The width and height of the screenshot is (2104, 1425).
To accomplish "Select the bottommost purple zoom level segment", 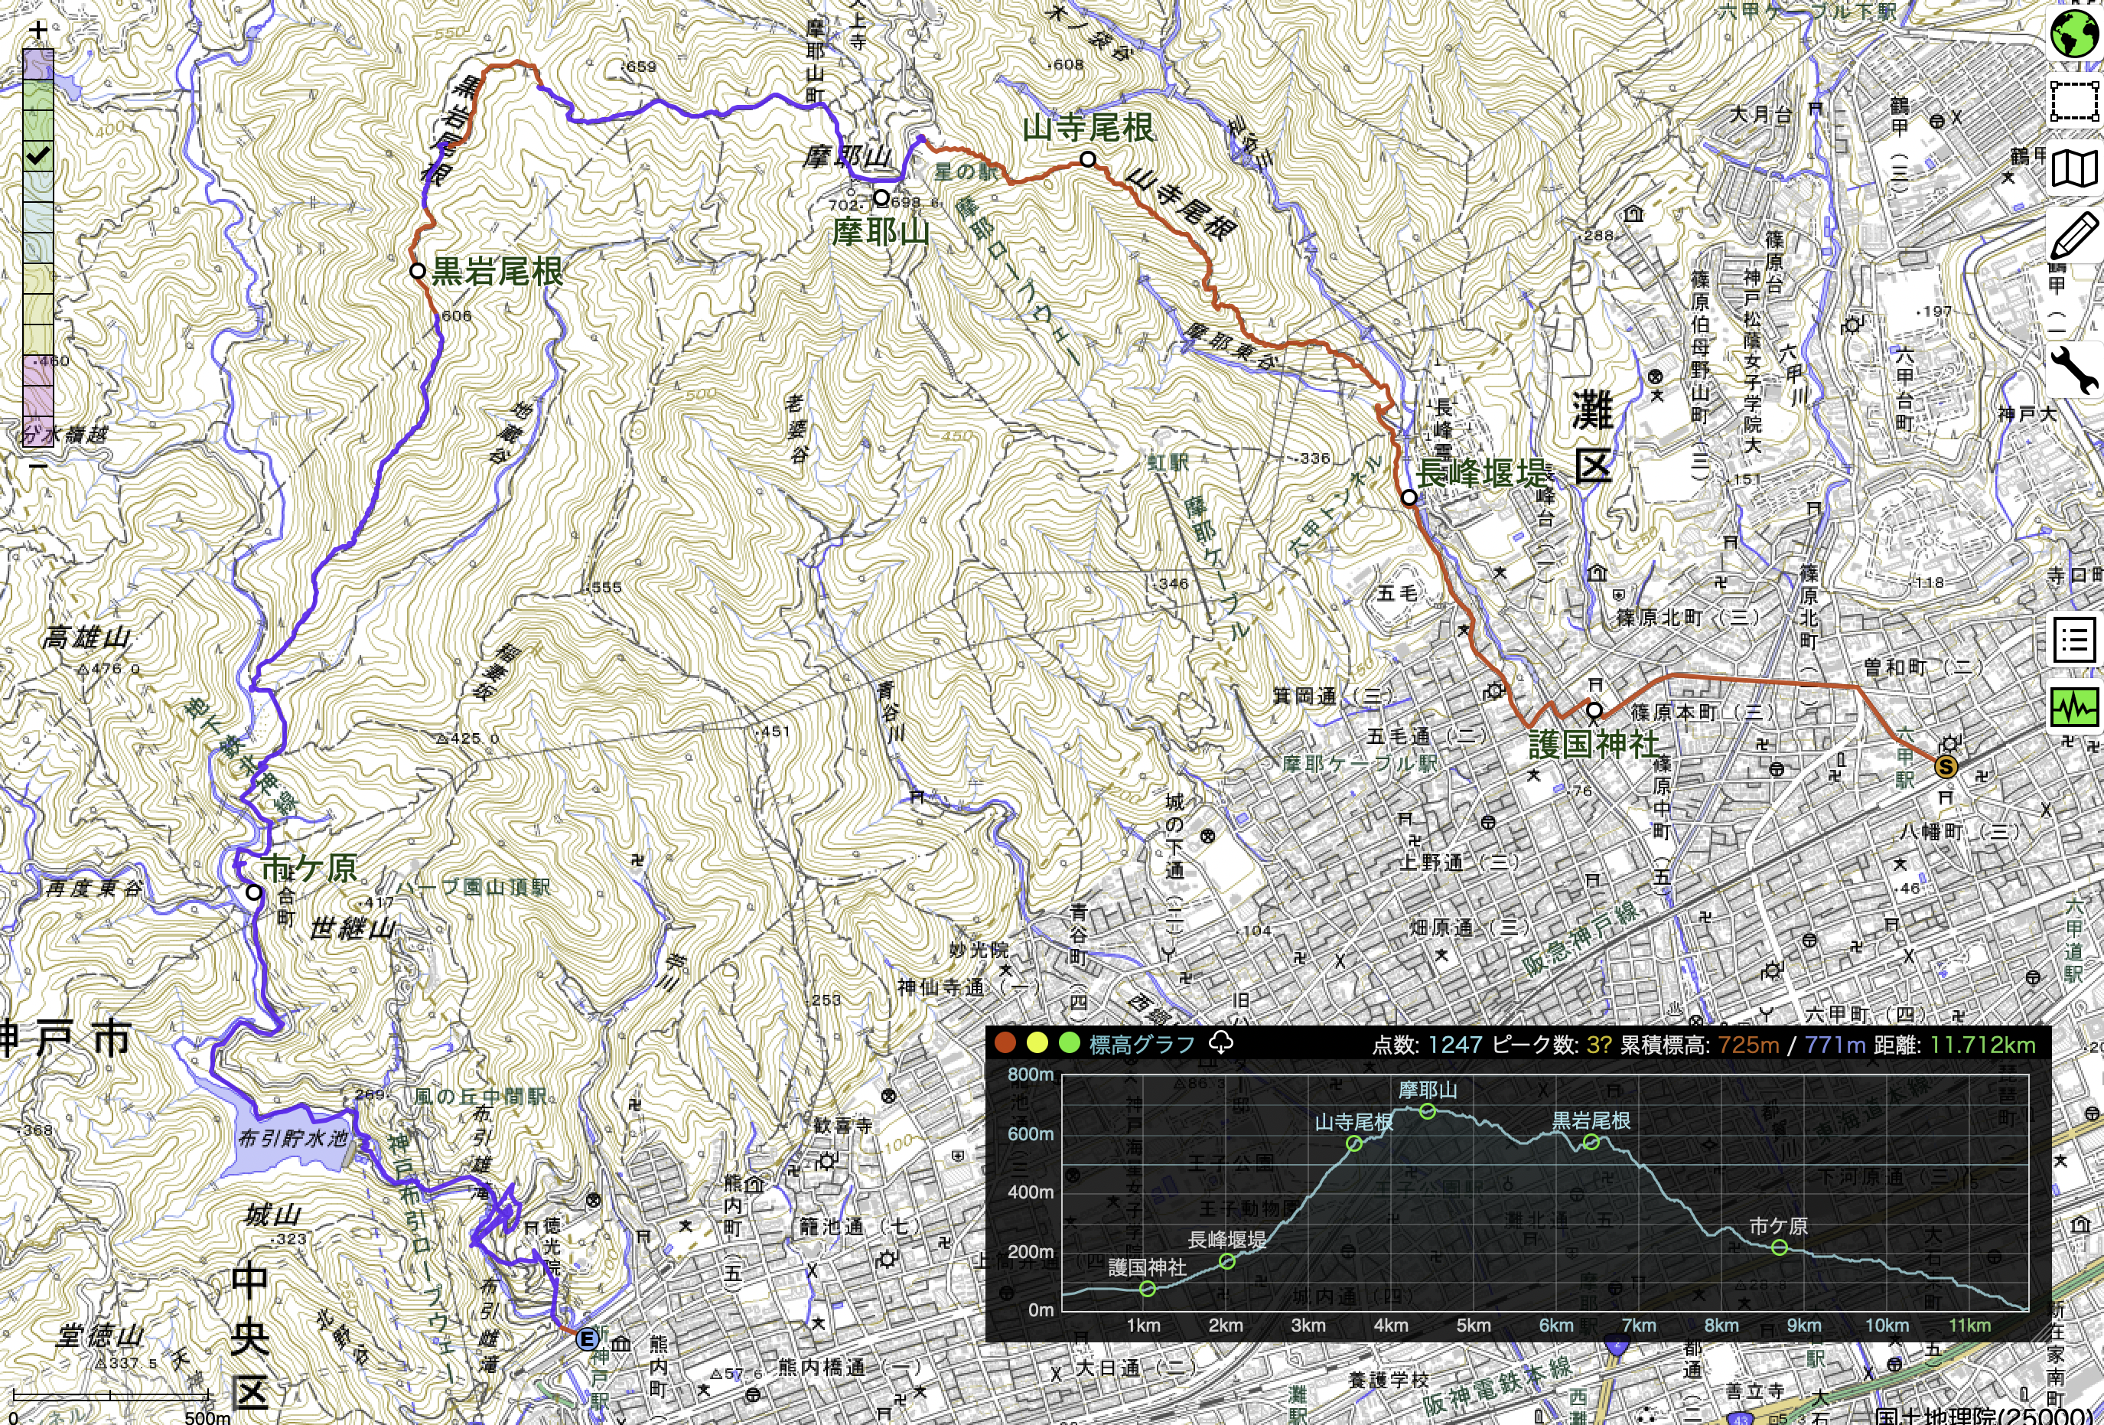I will 37,432.
